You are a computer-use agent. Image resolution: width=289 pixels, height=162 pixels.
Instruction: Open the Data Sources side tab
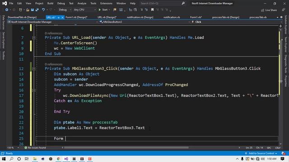coord(3,22)
